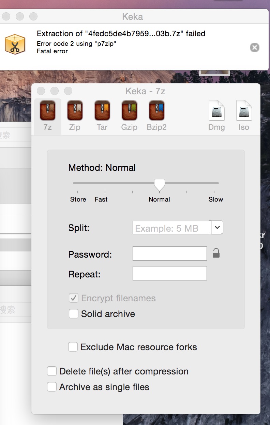Viewport: 270px width, 425px height.
Task: Click the Password input field
Action: coord(170,253)
